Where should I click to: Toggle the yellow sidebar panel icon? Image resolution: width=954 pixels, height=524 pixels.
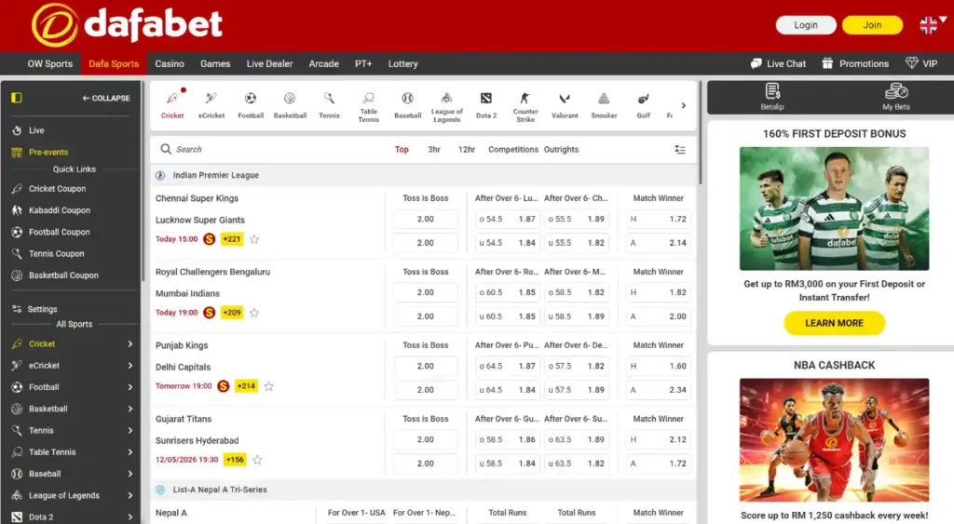click(17, 98)
